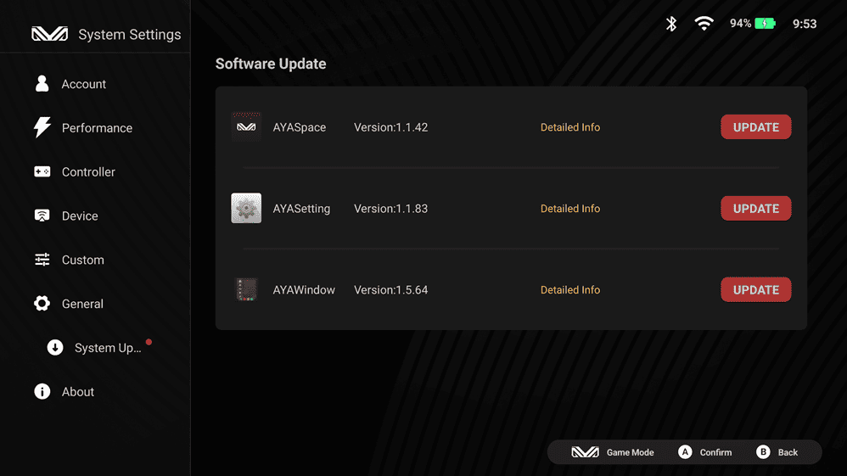Open the Performance menu item
The image size is (847, 476).
click(97, 128)
